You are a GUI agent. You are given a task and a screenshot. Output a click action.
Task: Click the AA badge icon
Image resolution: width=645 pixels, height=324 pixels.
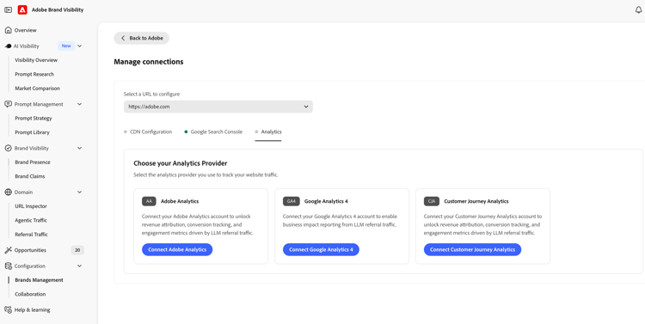tap(149, 201)
